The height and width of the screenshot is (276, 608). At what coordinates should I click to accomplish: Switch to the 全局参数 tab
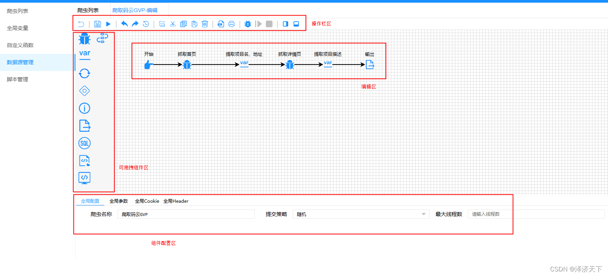pos(119,201)
